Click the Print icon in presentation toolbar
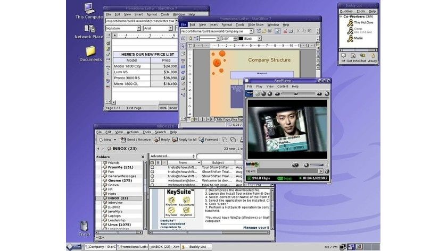 click(291, 31)
